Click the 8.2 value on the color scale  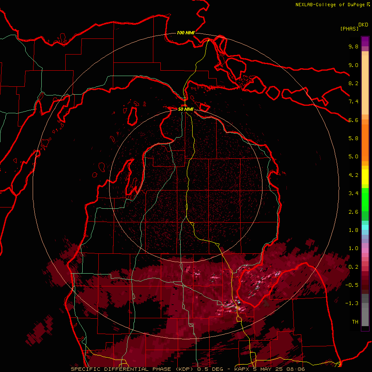(353, 83)
